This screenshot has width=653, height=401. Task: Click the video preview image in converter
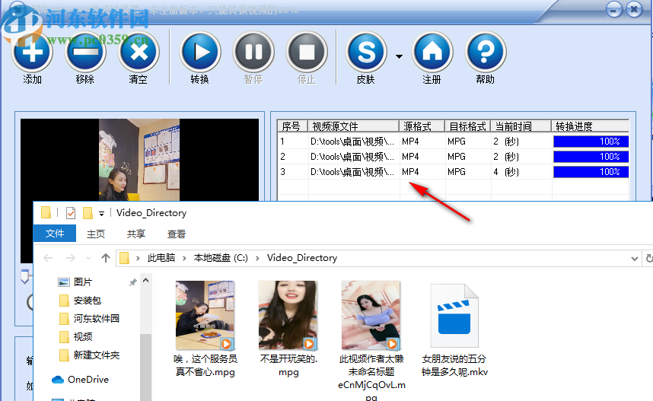[x=139, y=160]
